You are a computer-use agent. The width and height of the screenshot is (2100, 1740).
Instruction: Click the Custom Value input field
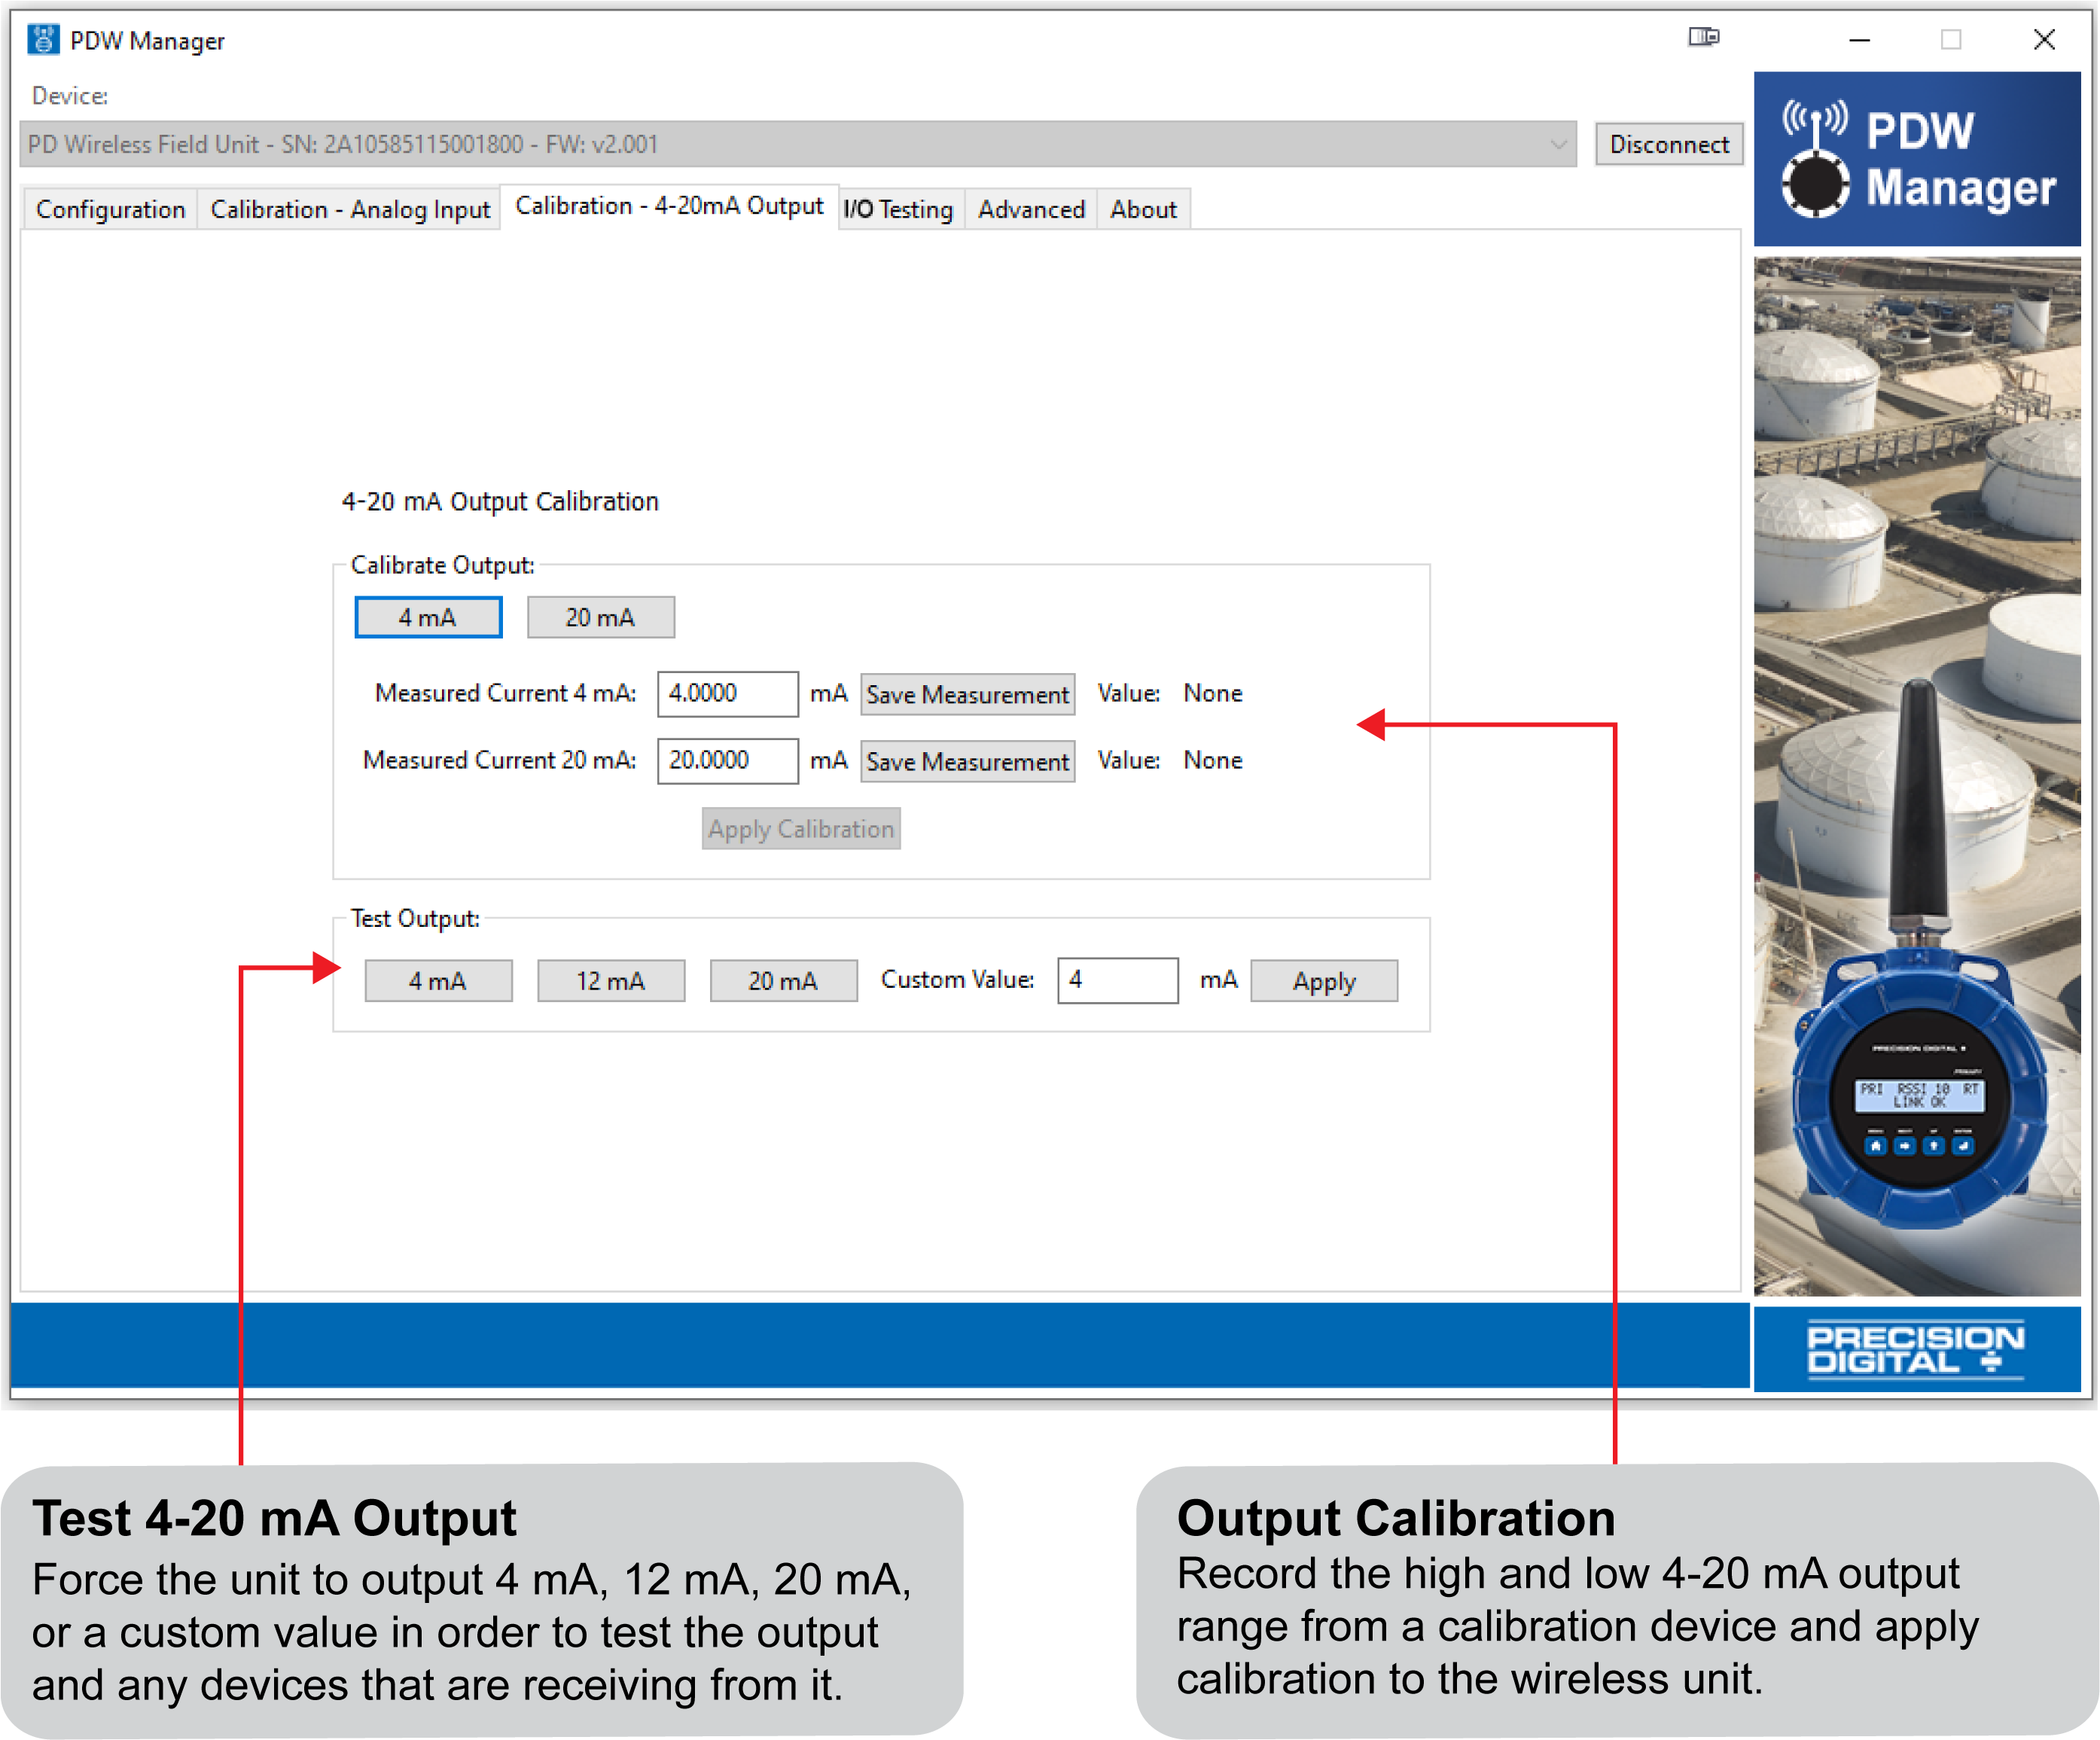point(1117,980)
